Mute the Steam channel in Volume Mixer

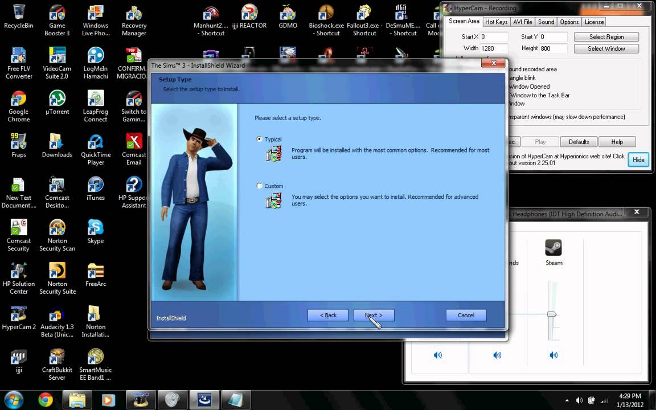(x=553, y=355)
